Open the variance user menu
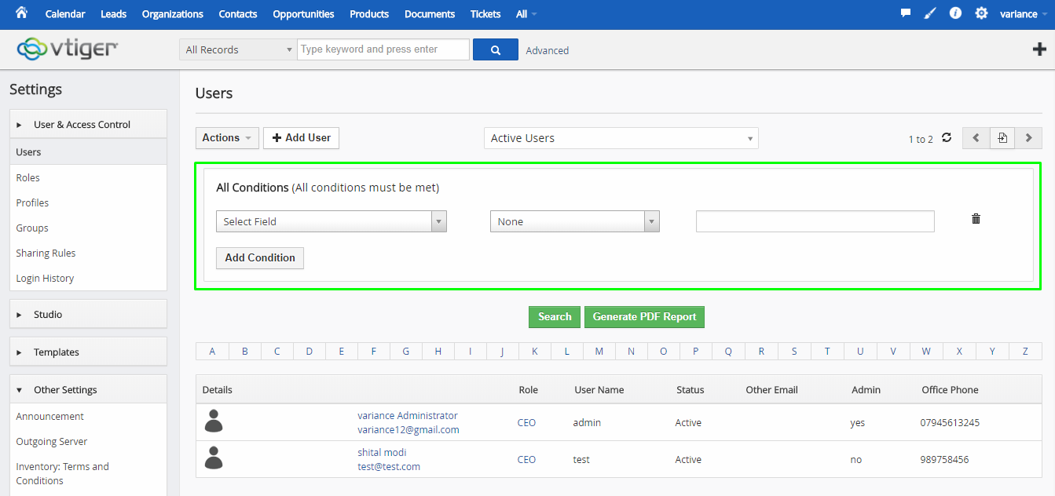Viewport: 1055px width, 496px height. tap(1023, 14)
